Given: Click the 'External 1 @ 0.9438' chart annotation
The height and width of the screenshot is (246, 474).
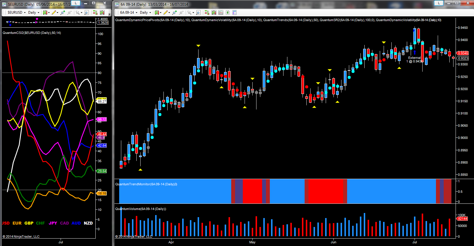Looking at the screenshot, I should tap(415, 59).
